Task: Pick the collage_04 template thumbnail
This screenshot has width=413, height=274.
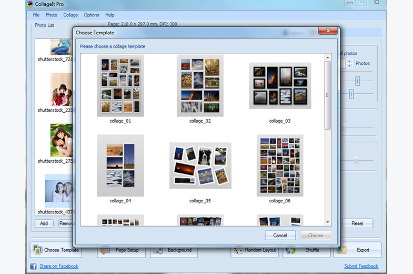Action: click(x=120, y=165)
